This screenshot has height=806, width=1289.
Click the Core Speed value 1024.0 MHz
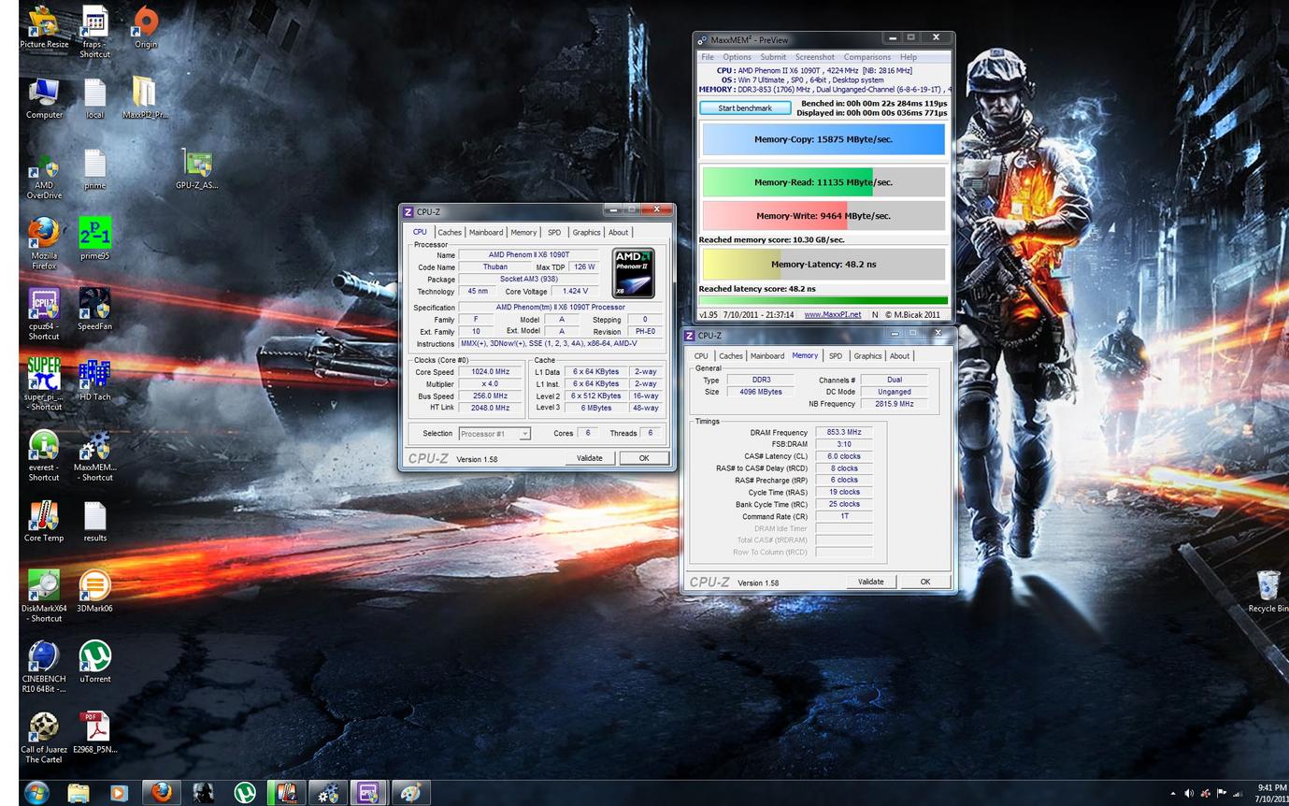click(489, 372)
